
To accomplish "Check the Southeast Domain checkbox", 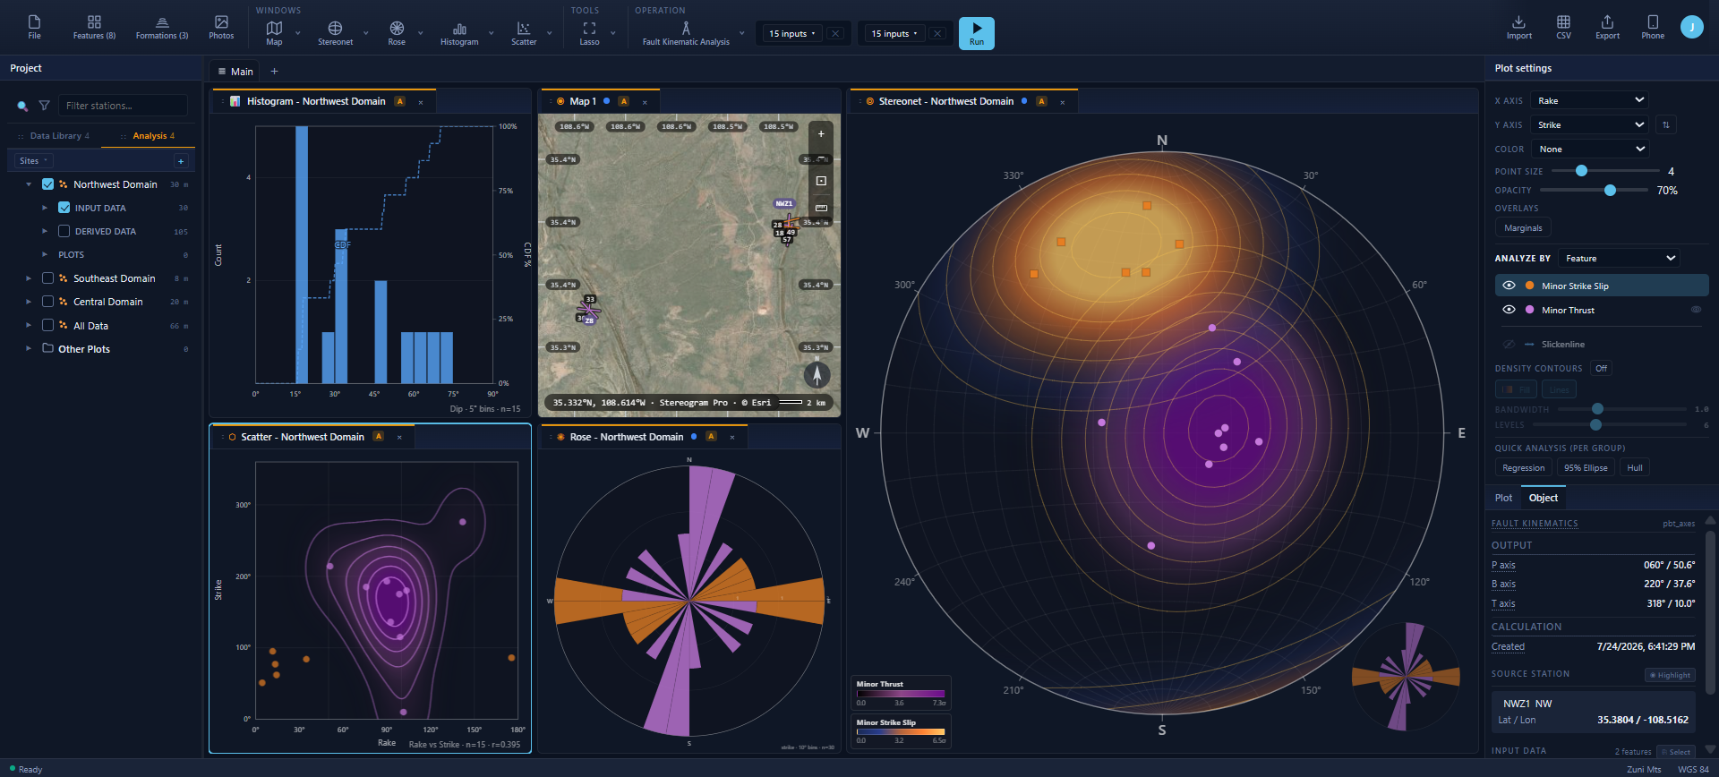I will [48, 278].
